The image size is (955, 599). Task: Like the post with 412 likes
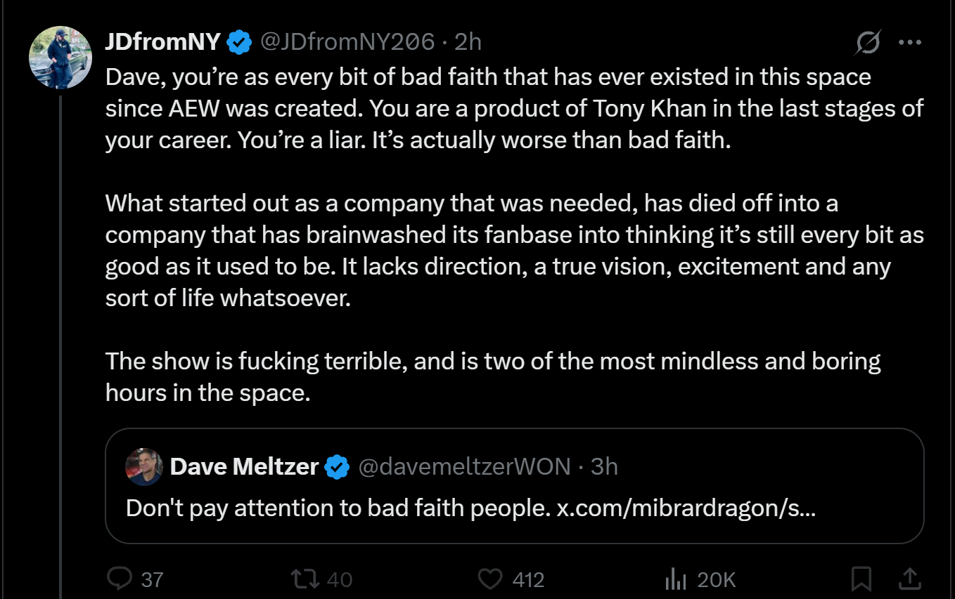(490, 579)
